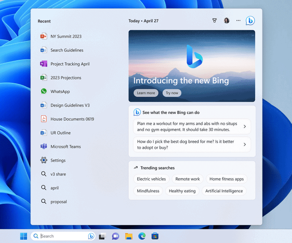Open Microsoft Teams via its icon
The image size is (292, 243).
pos(44,146)
